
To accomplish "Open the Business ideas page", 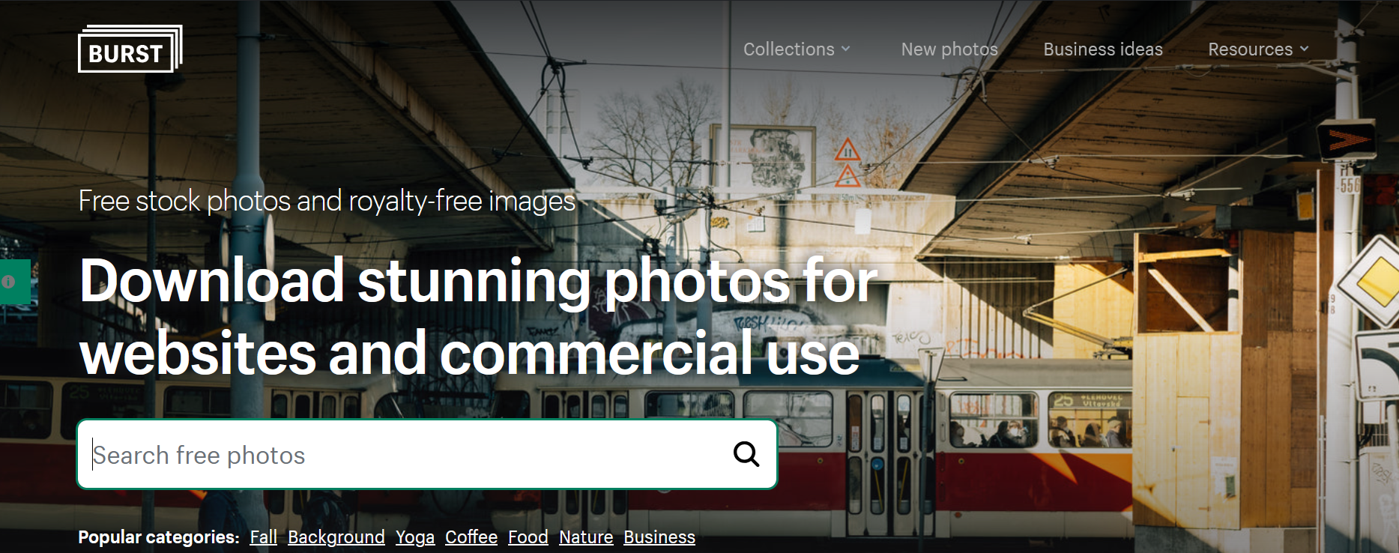I will coord(1102,49).
